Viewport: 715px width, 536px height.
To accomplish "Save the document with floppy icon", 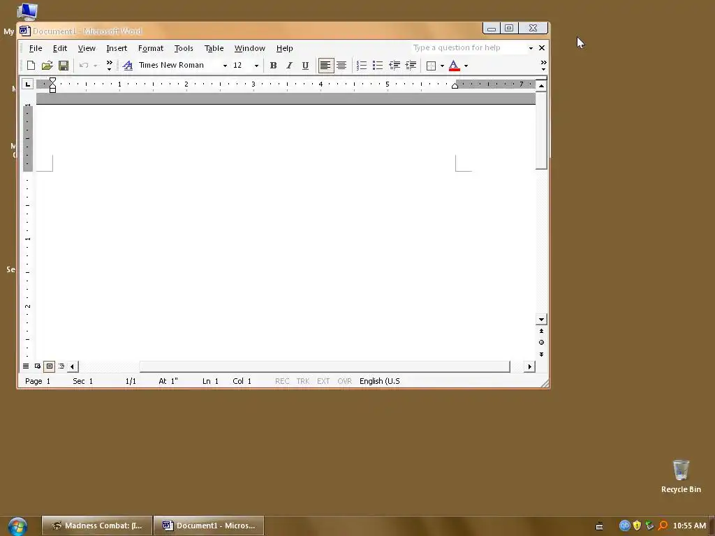I will [64, 66].
